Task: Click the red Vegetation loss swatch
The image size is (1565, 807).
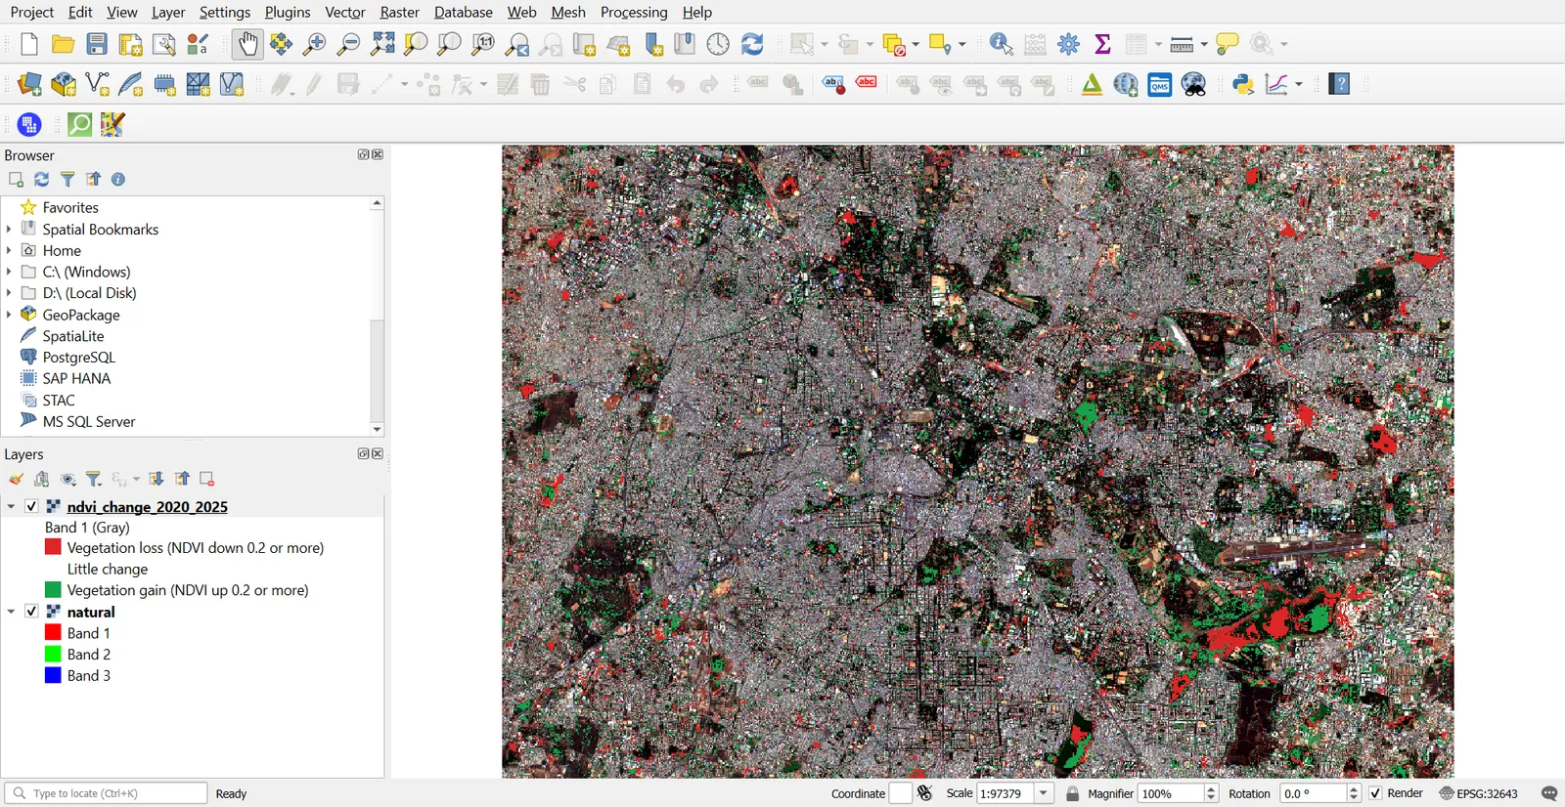Action: point(53,547)
